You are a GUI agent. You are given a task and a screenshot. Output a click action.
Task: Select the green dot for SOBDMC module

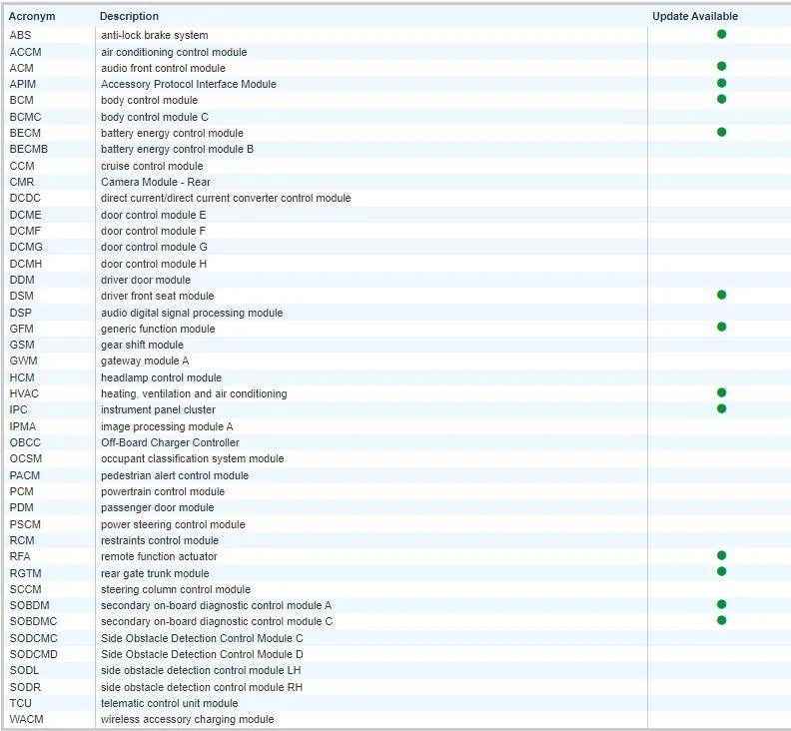pos(721,620)
